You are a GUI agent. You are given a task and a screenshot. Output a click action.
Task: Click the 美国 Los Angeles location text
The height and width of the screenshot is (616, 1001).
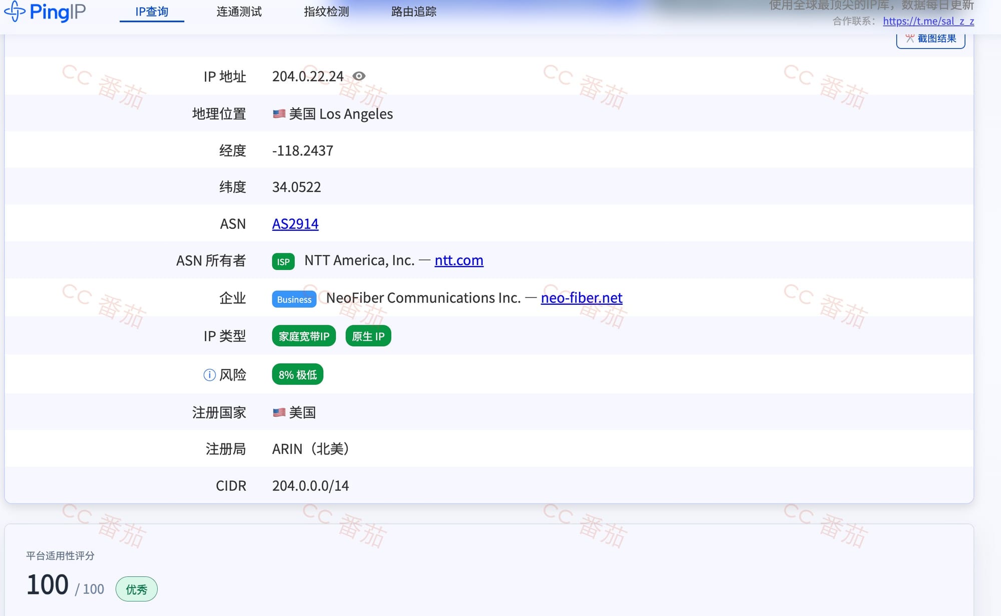341,114
